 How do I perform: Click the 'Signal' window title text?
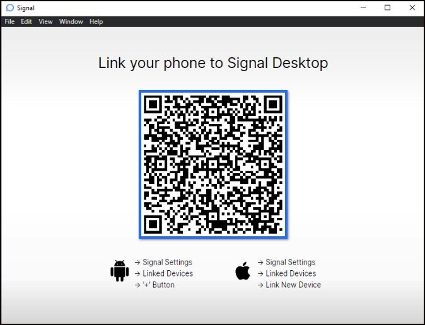pyautogui.click(x=26, y=8)
